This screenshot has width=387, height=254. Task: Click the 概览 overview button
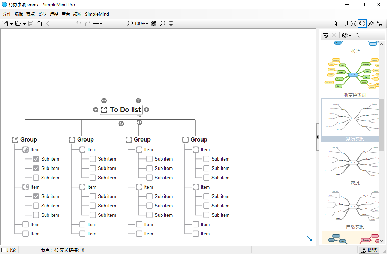pyautogui.click(x=369, y=250)
